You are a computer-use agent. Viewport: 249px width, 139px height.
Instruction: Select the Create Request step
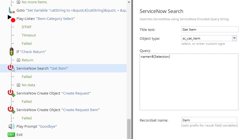[53, 93]
